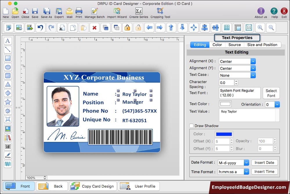Open the Time Format dropdown

[x=233, y=172]
